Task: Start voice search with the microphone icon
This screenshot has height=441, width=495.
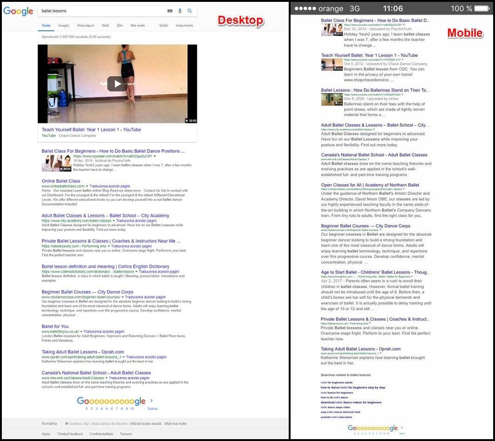Action: click(x=180, y=11)
